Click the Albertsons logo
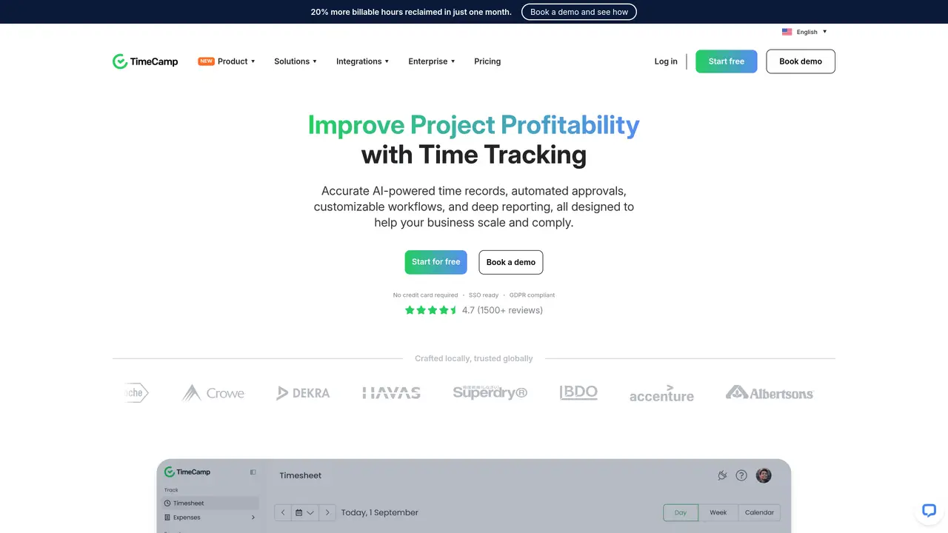The image size is (948, 533). [770, 393]
